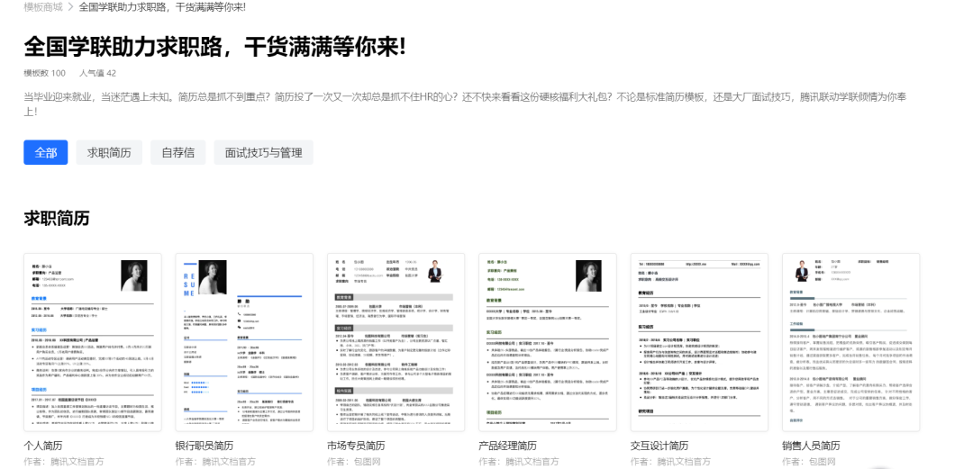The height and width of the screenshot is (469, 973).
Task: Click the author name under 个人简历
Action: [63, 462]
